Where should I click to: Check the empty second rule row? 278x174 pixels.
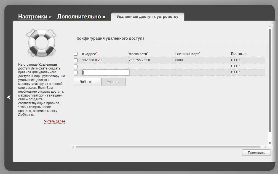pos(76,66)
